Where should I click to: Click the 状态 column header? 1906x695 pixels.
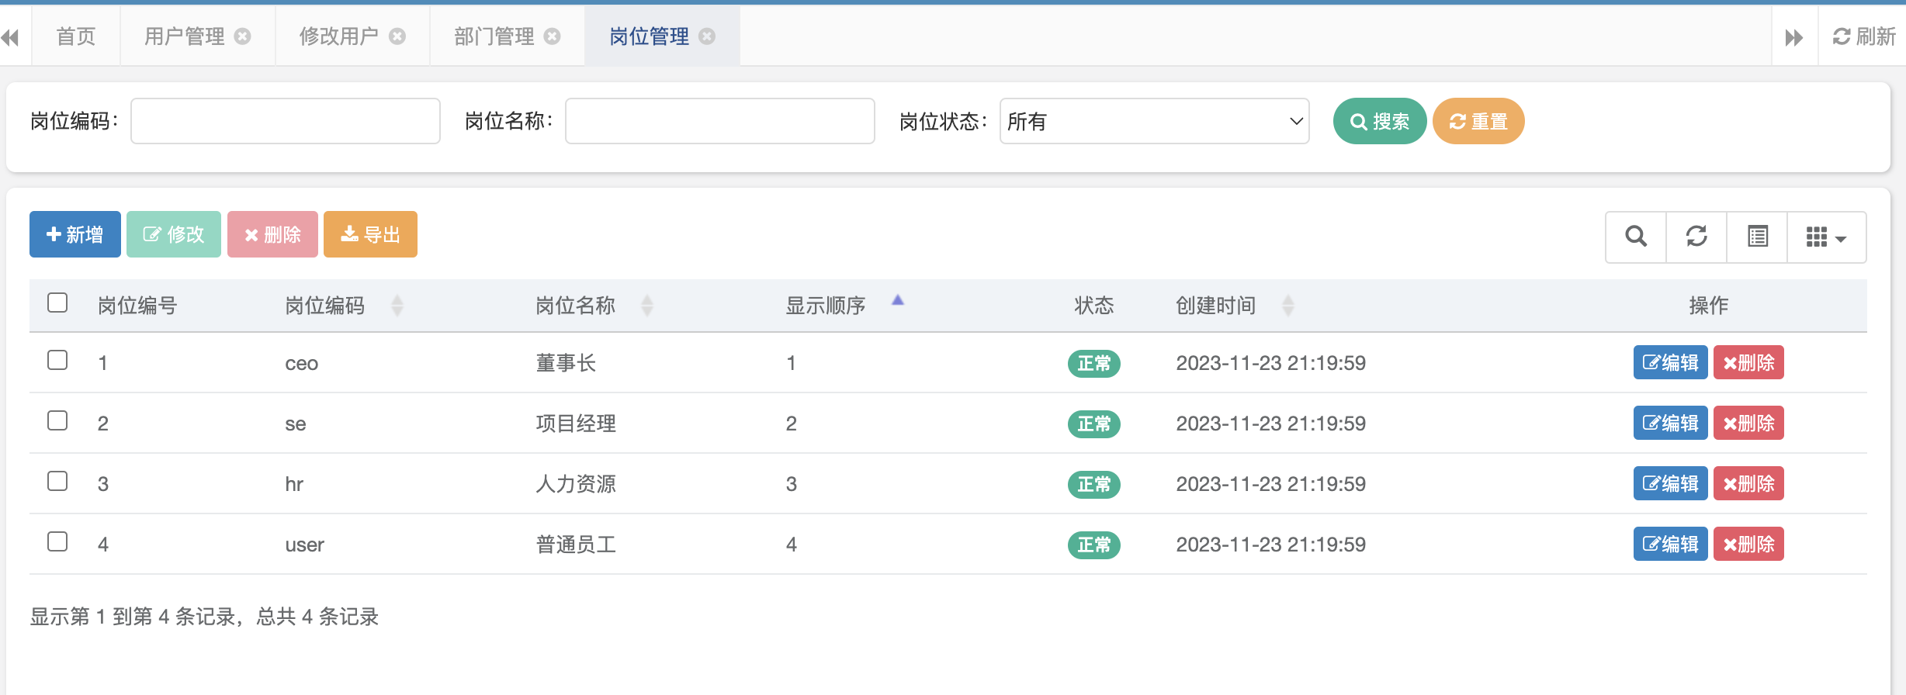coord(1094,306)
